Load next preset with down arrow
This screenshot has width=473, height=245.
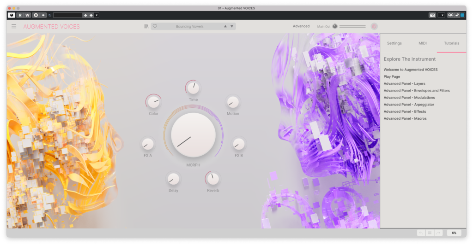tap(232, 26)
